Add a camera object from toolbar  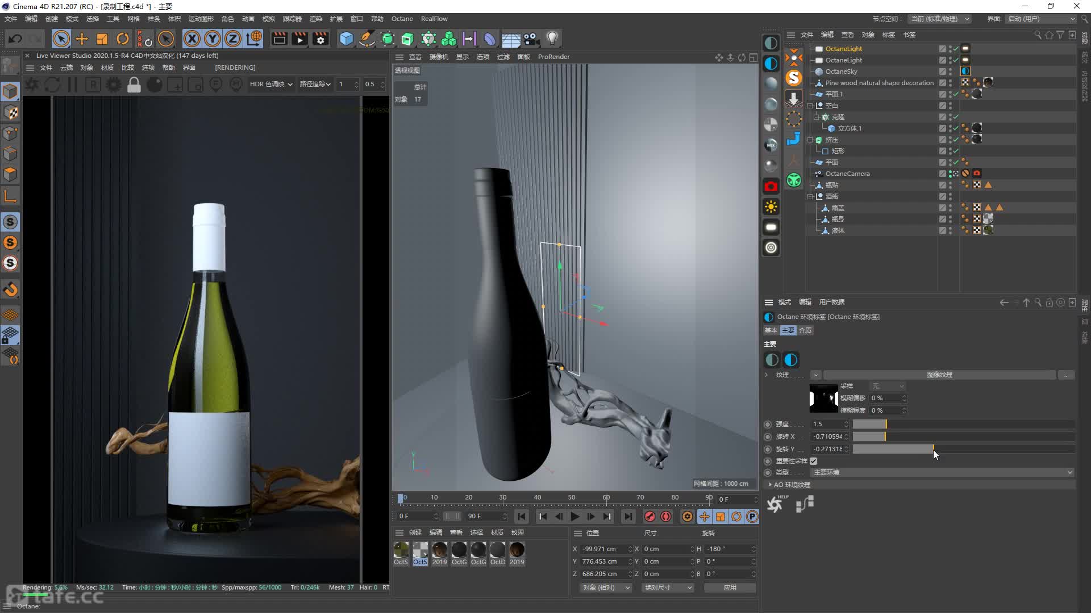[x=531, y=39]
